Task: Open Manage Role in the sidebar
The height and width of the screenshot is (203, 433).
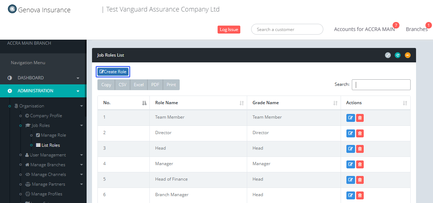Action: 53,135
